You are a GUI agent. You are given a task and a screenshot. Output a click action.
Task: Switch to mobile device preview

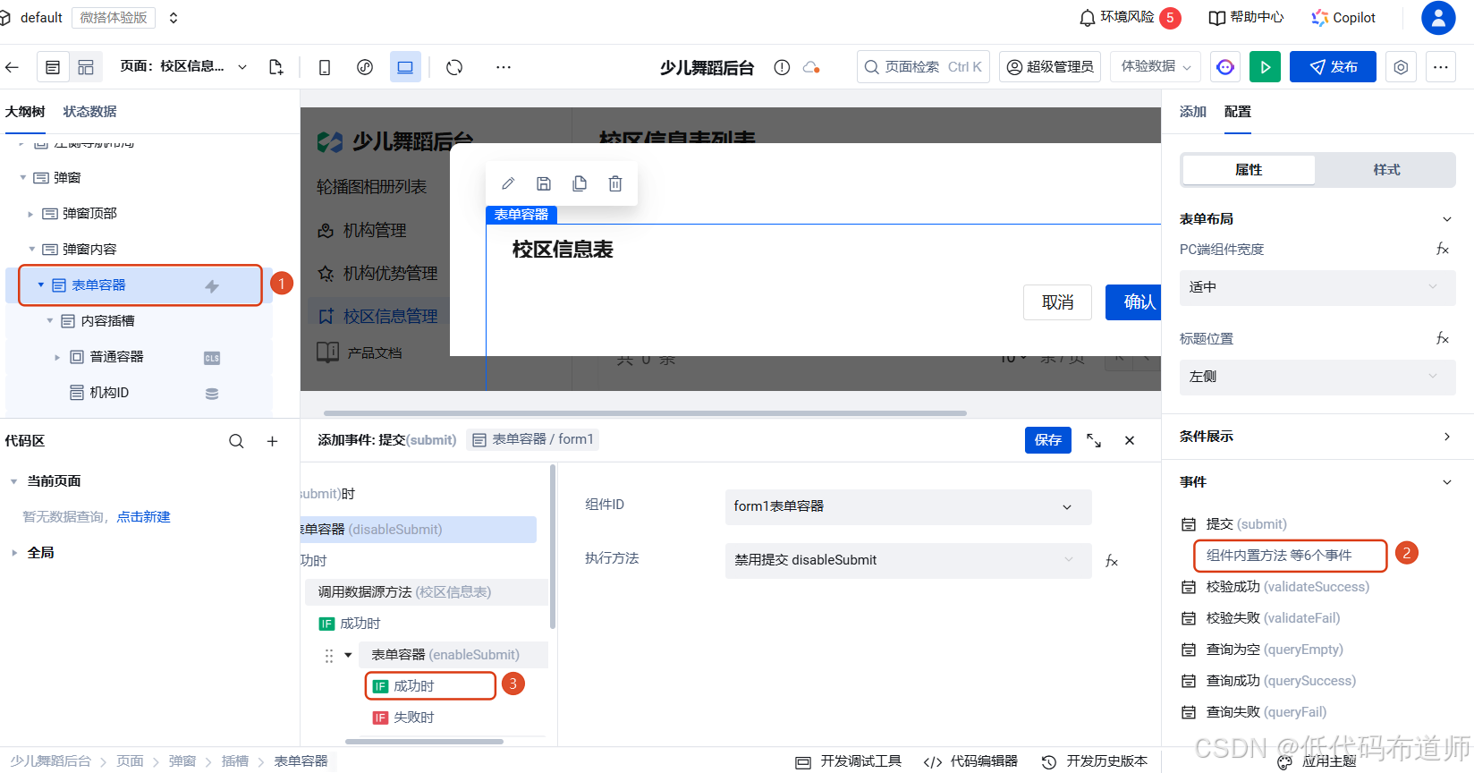pyautogui.click(x=325, y=67)
